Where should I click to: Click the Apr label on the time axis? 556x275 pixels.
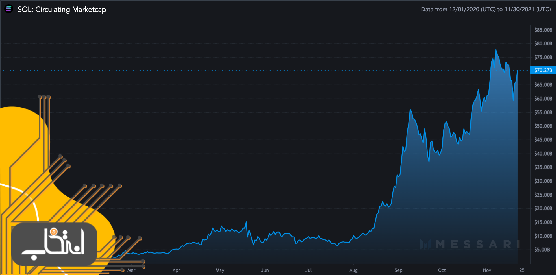click(x=176, y=270)
